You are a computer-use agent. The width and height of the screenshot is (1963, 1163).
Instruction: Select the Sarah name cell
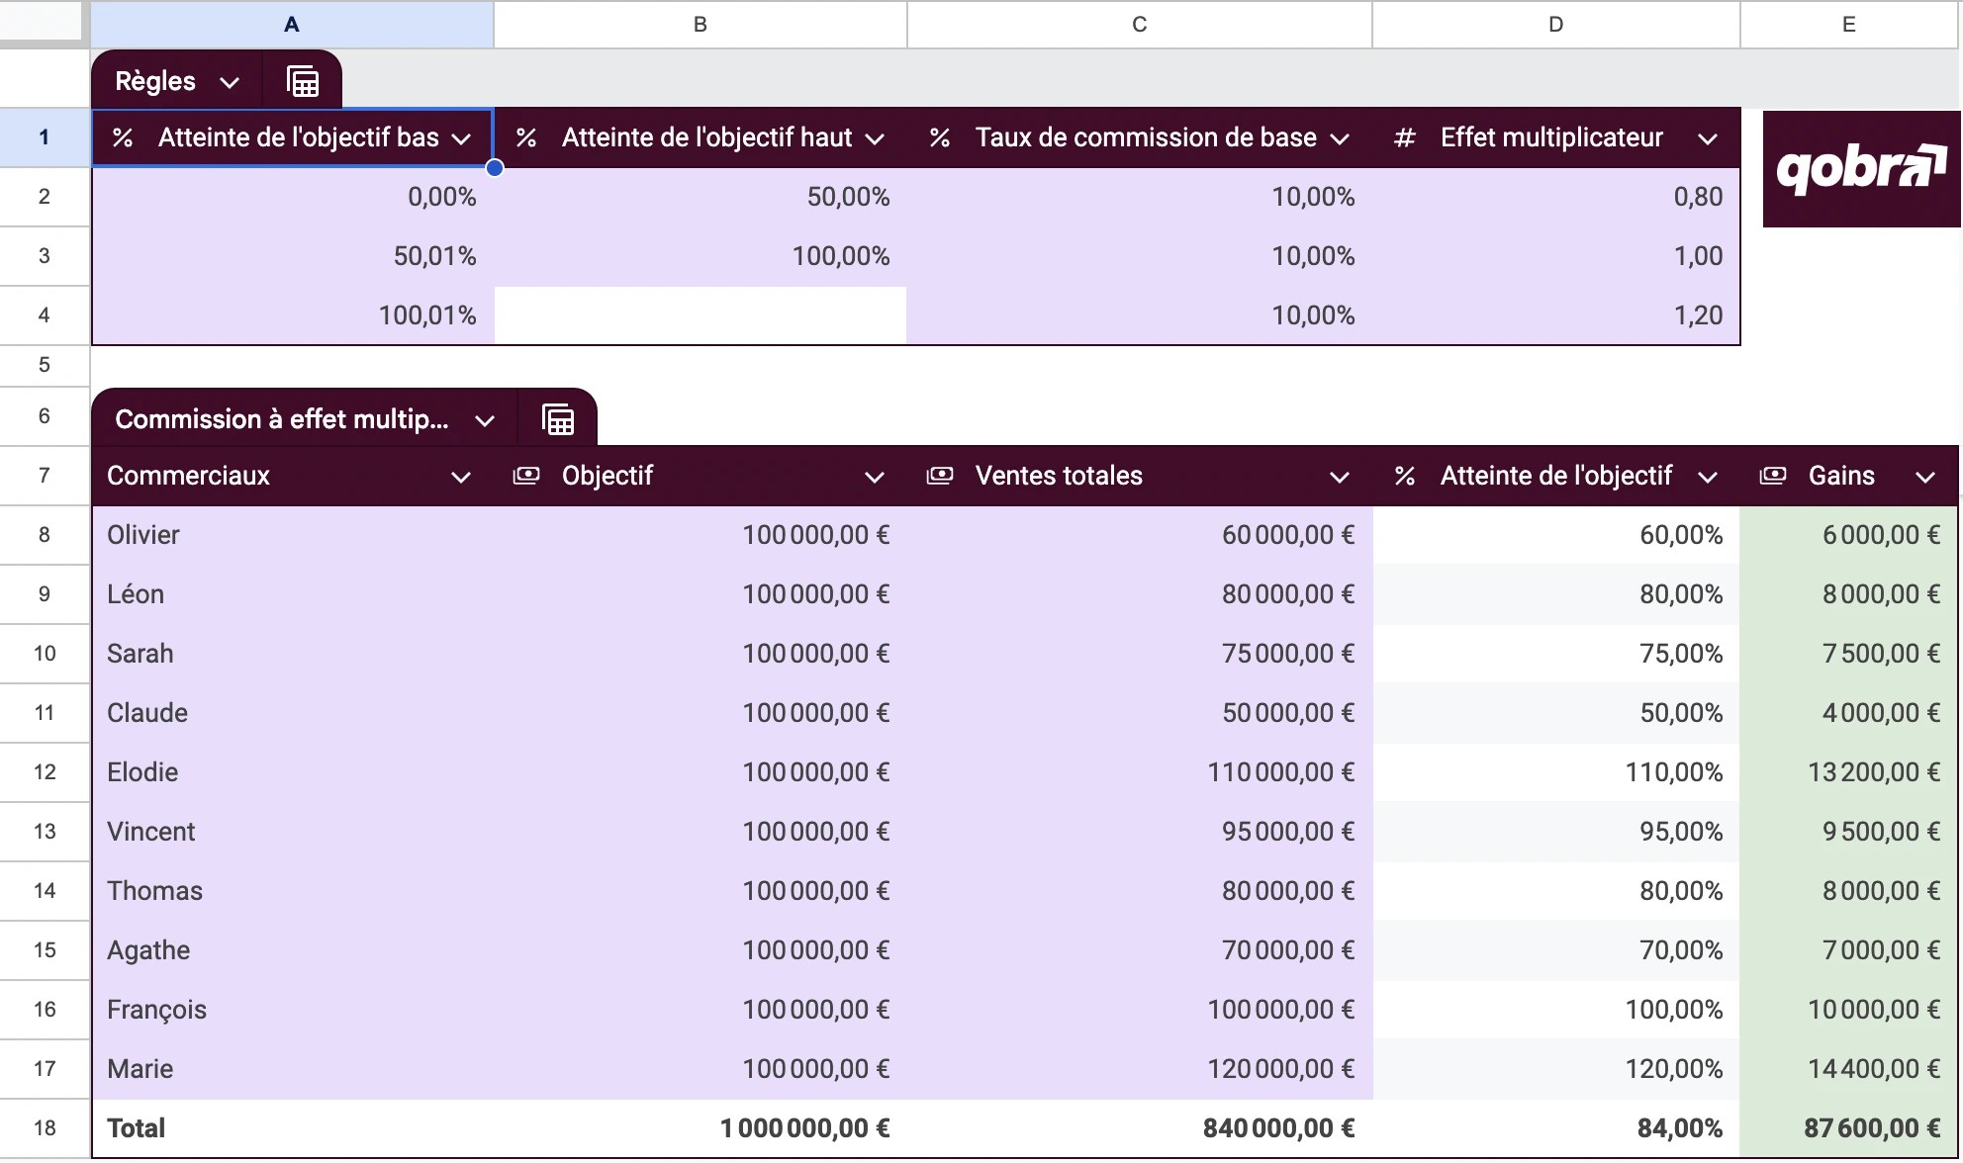coord(293,654)
